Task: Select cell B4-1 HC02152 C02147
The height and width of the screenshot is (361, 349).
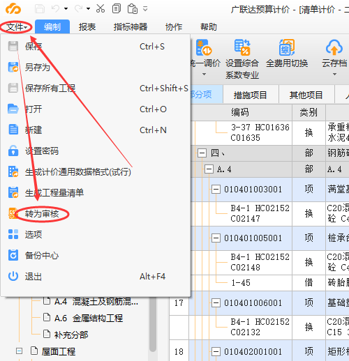Action: coord(260,213)
